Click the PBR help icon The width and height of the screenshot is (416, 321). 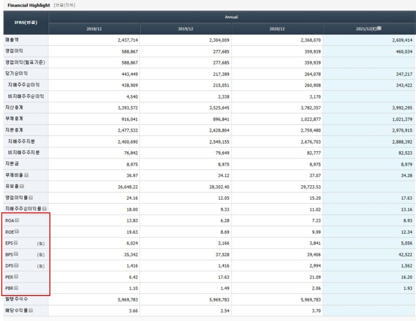16,288
